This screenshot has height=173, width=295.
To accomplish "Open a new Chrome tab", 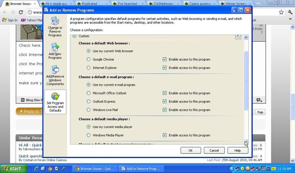I will coord(258,4).
